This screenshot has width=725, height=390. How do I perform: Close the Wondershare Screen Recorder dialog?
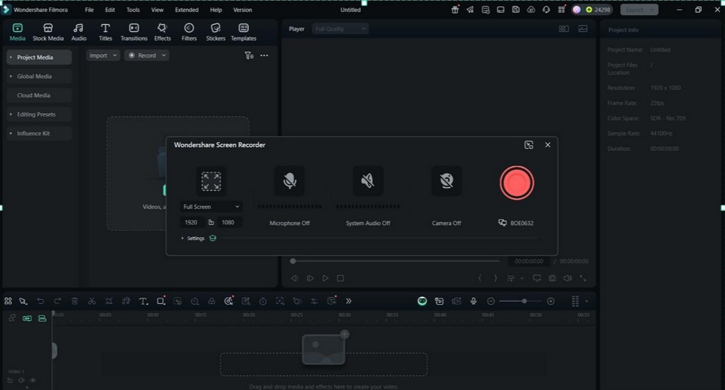click(x=548, y=145)
